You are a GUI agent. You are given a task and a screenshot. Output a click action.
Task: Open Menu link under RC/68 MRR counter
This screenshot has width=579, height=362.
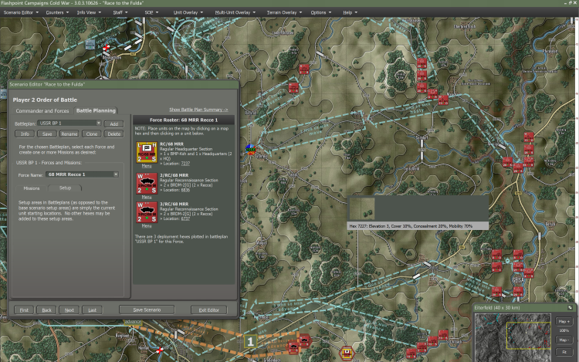147,166
